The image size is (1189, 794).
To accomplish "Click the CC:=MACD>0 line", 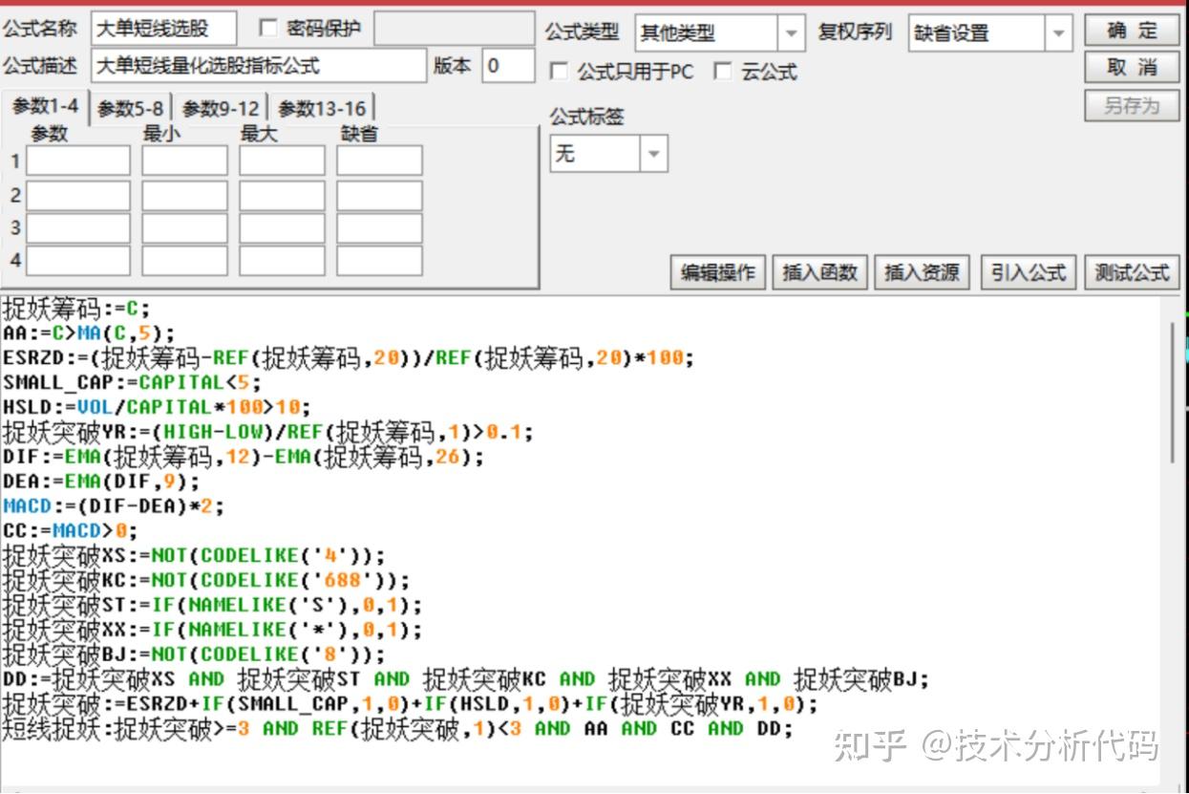I will (71, 530).
